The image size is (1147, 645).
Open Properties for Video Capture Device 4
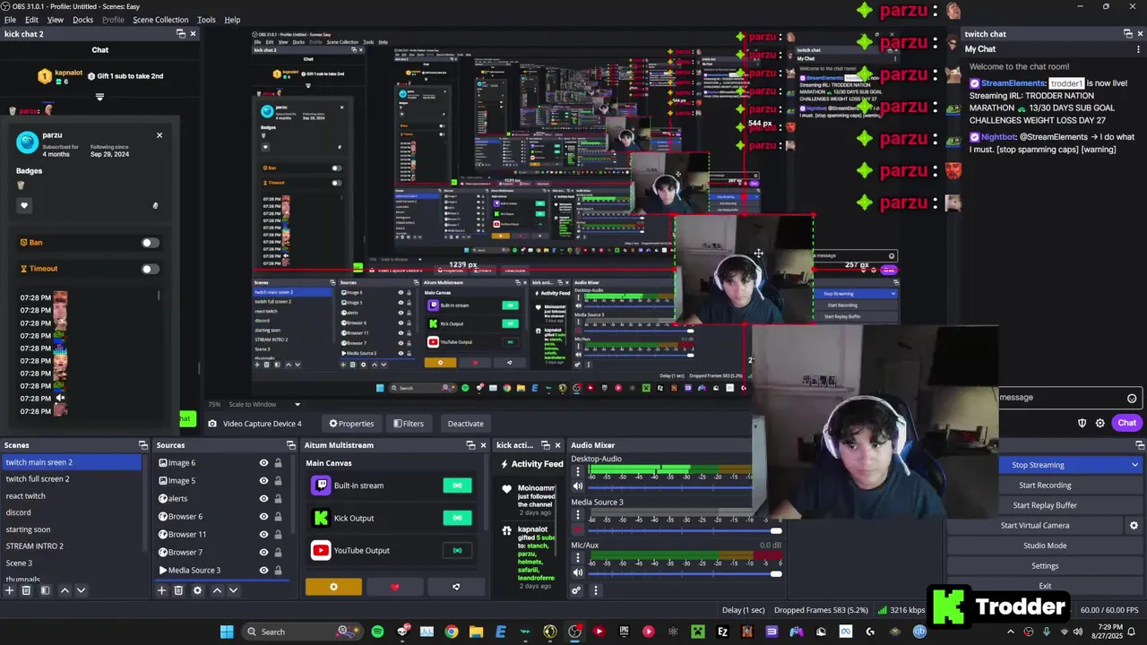351,424
